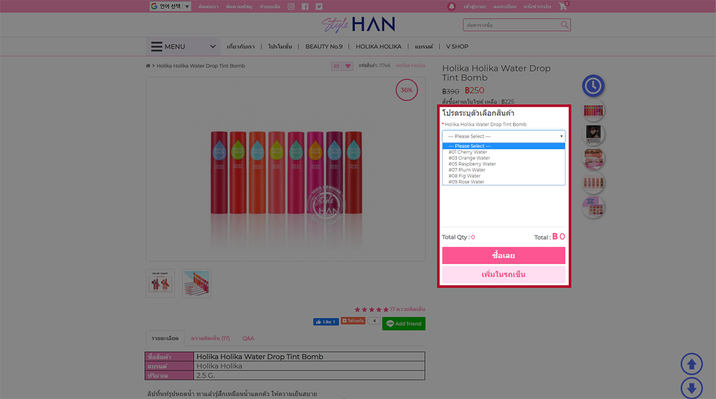Choose #05 Raspberry Water option
Screen dimensions: 716x399
point(504,164)
